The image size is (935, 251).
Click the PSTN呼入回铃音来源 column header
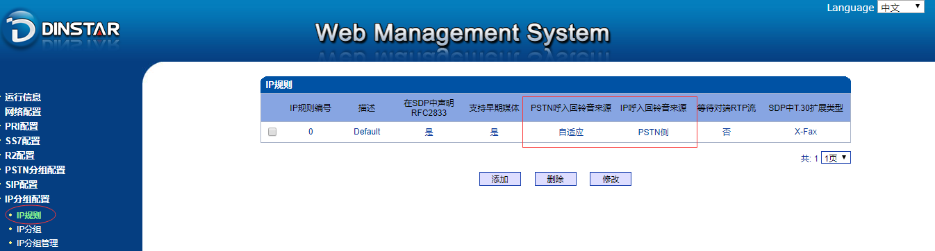click(571, 108)
